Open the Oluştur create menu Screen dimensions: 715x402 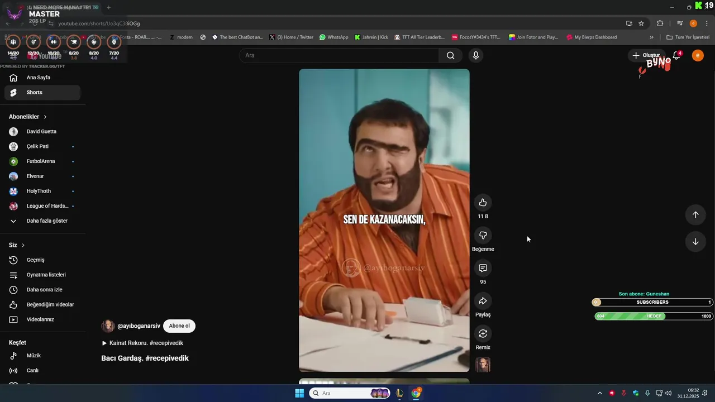(646, 55)
